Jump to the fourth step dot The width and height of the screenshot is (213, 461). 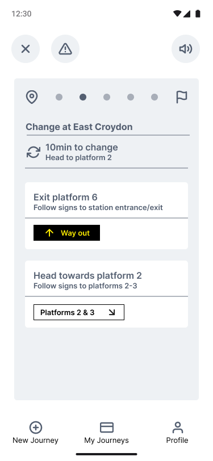point(131,97)
